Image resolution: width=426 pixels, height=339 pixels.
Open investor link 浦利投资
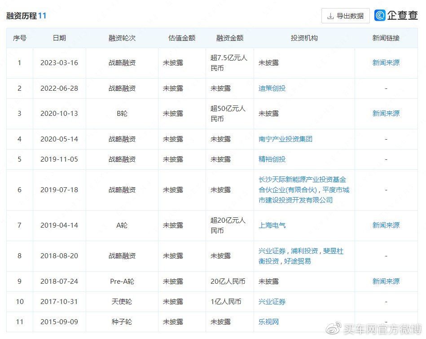304,251
